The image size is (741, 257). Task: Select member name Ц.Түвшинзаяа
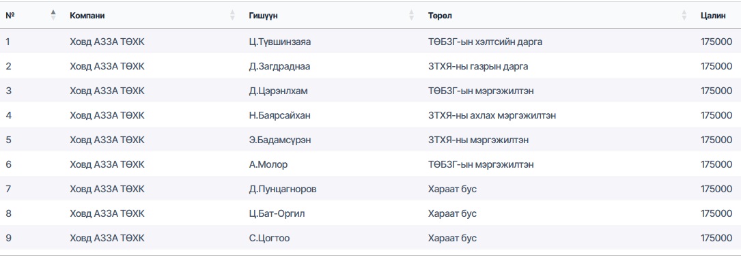click(280, 42)
